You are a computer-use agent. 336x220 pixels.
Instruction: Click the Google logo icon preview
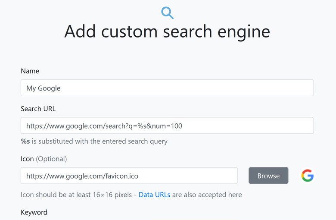[x=307, y=176]
